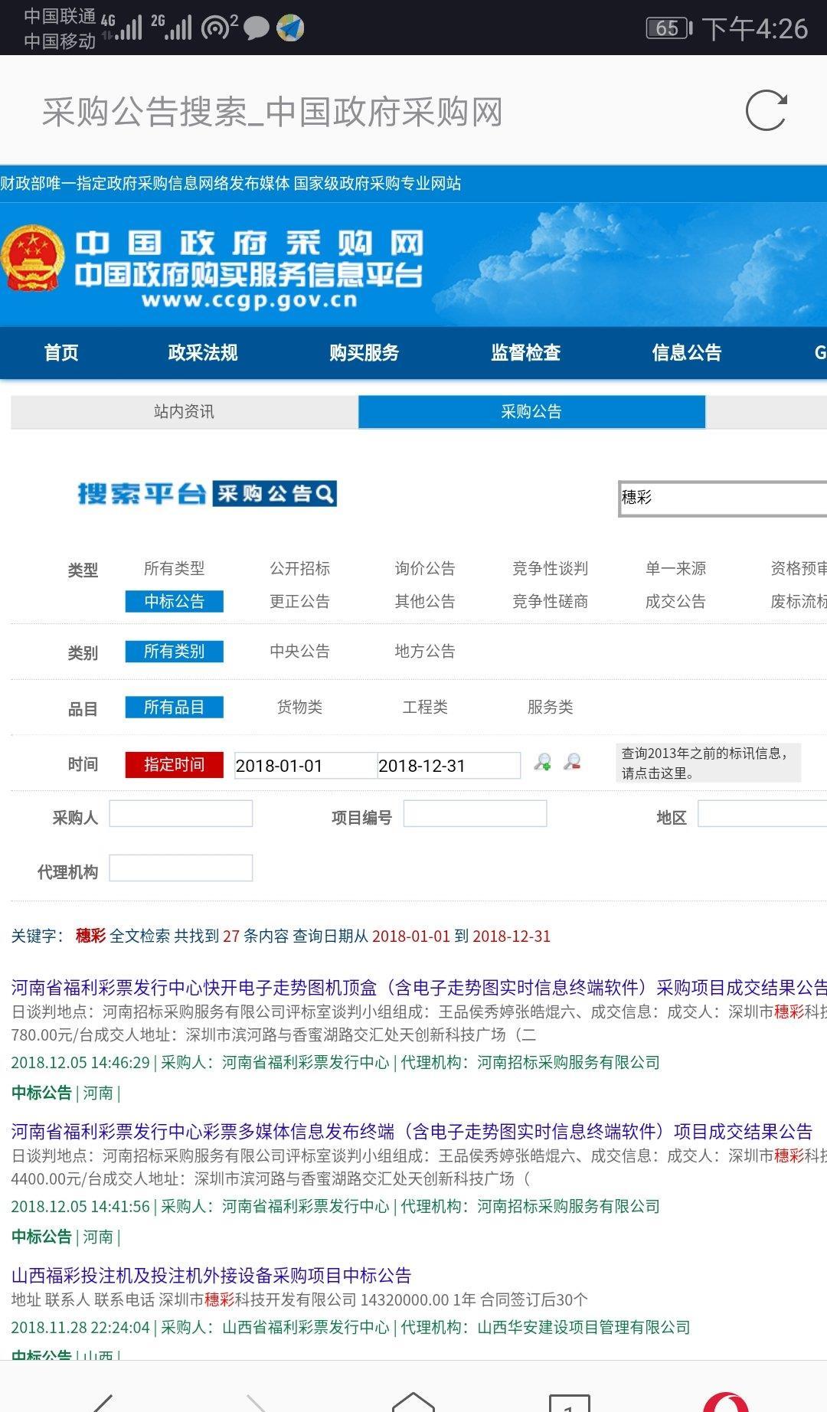
Task: Click the 采购人 input field
Action: 181,813
